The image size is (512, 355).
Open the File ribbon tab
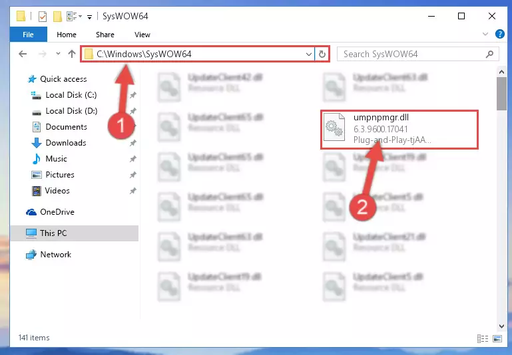tap(28, 34)
